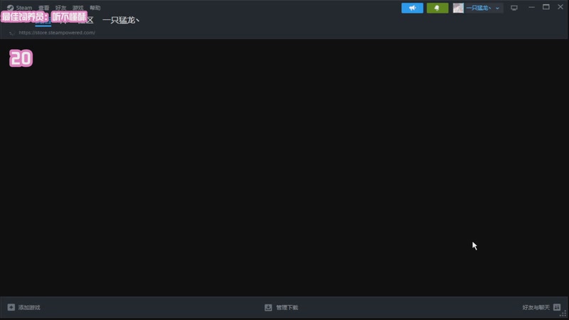Image resolution: width=569 pixels, height=320 pixels.
Task: Maximize the Steam window
Action: pos(546,7)
